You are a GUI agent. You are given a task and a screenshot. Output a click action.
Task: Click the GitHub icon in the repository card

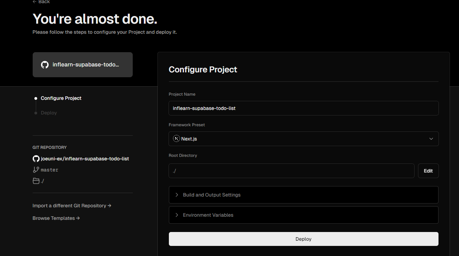click(45, 65)
